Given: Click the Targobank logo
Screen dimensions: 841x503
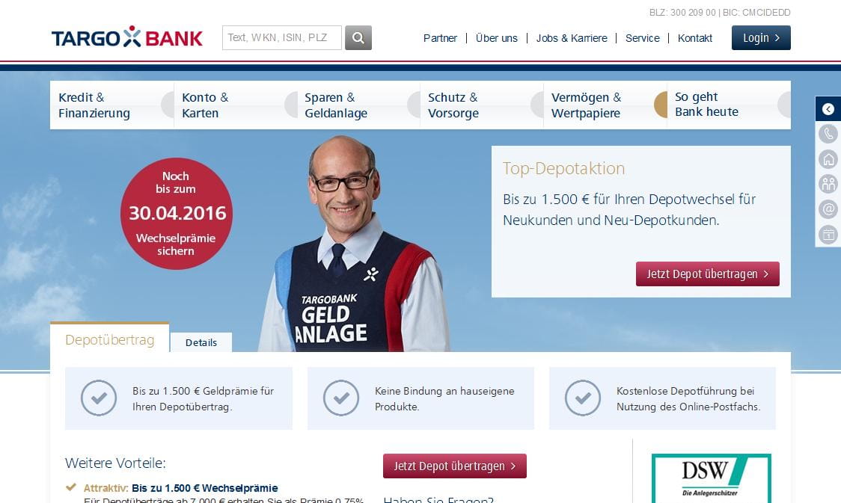Looking at the screenshot, I should (127, 37).
